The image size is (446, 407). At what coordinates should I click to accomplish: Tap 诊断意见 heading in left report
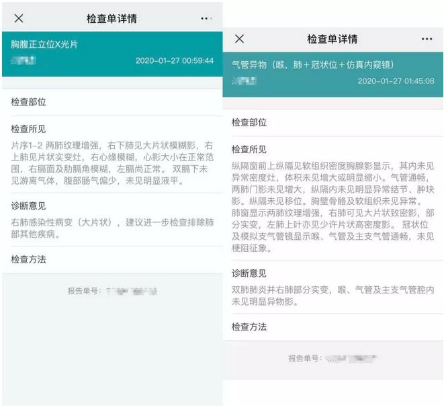coord(28,206)
